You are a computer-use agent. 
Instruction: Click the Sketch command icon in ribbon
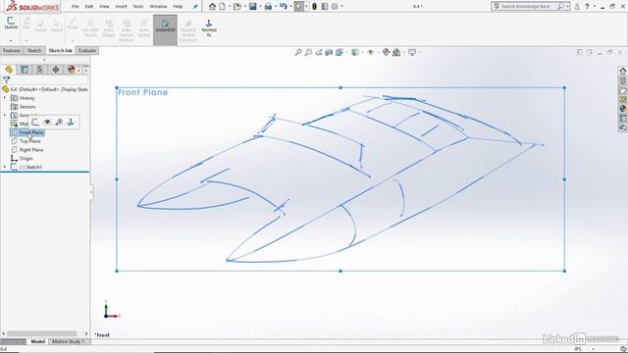coord(11,23)
